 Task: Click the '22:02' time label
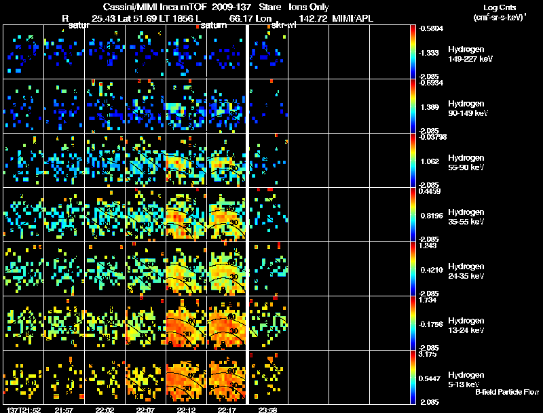[105, 410]
